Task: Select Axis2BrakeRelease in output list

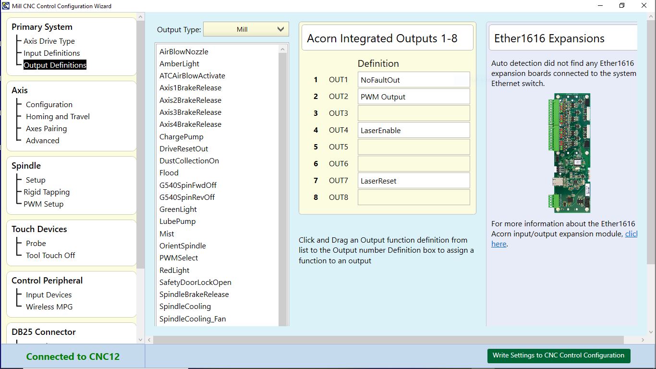Action: click(x=190, y=100)
